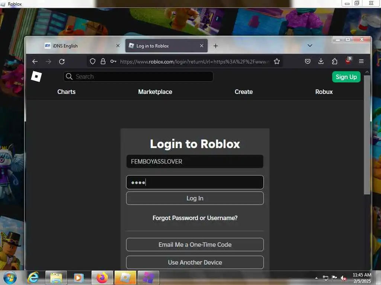Open Windows Media Player taskbar icon

point(79,278)
